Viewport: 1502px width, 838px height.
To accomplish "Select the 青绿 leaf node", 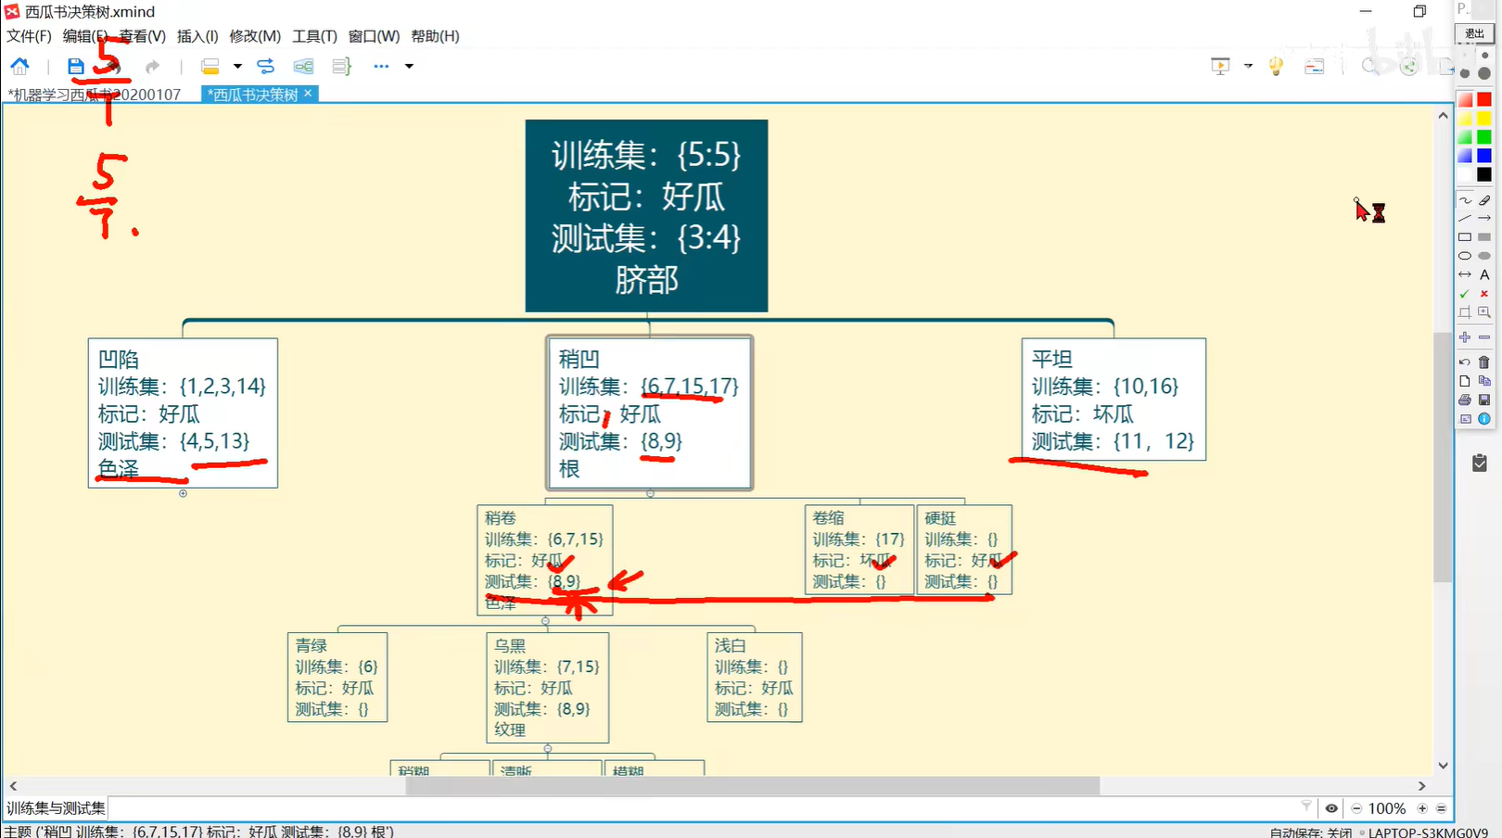I will (x=337, y=678).
